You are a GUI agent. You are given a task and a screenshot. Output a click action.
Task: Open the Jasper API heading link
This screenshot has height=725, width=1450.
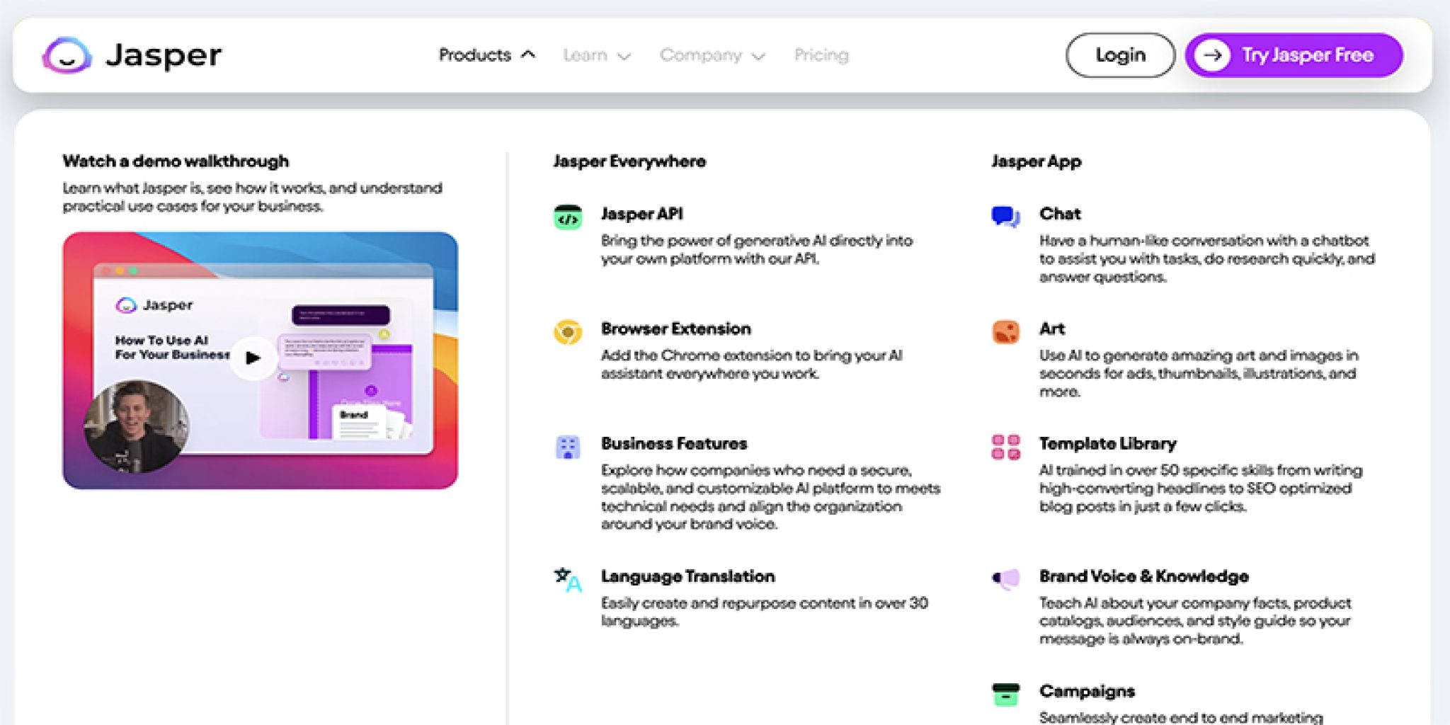(641, 213)
